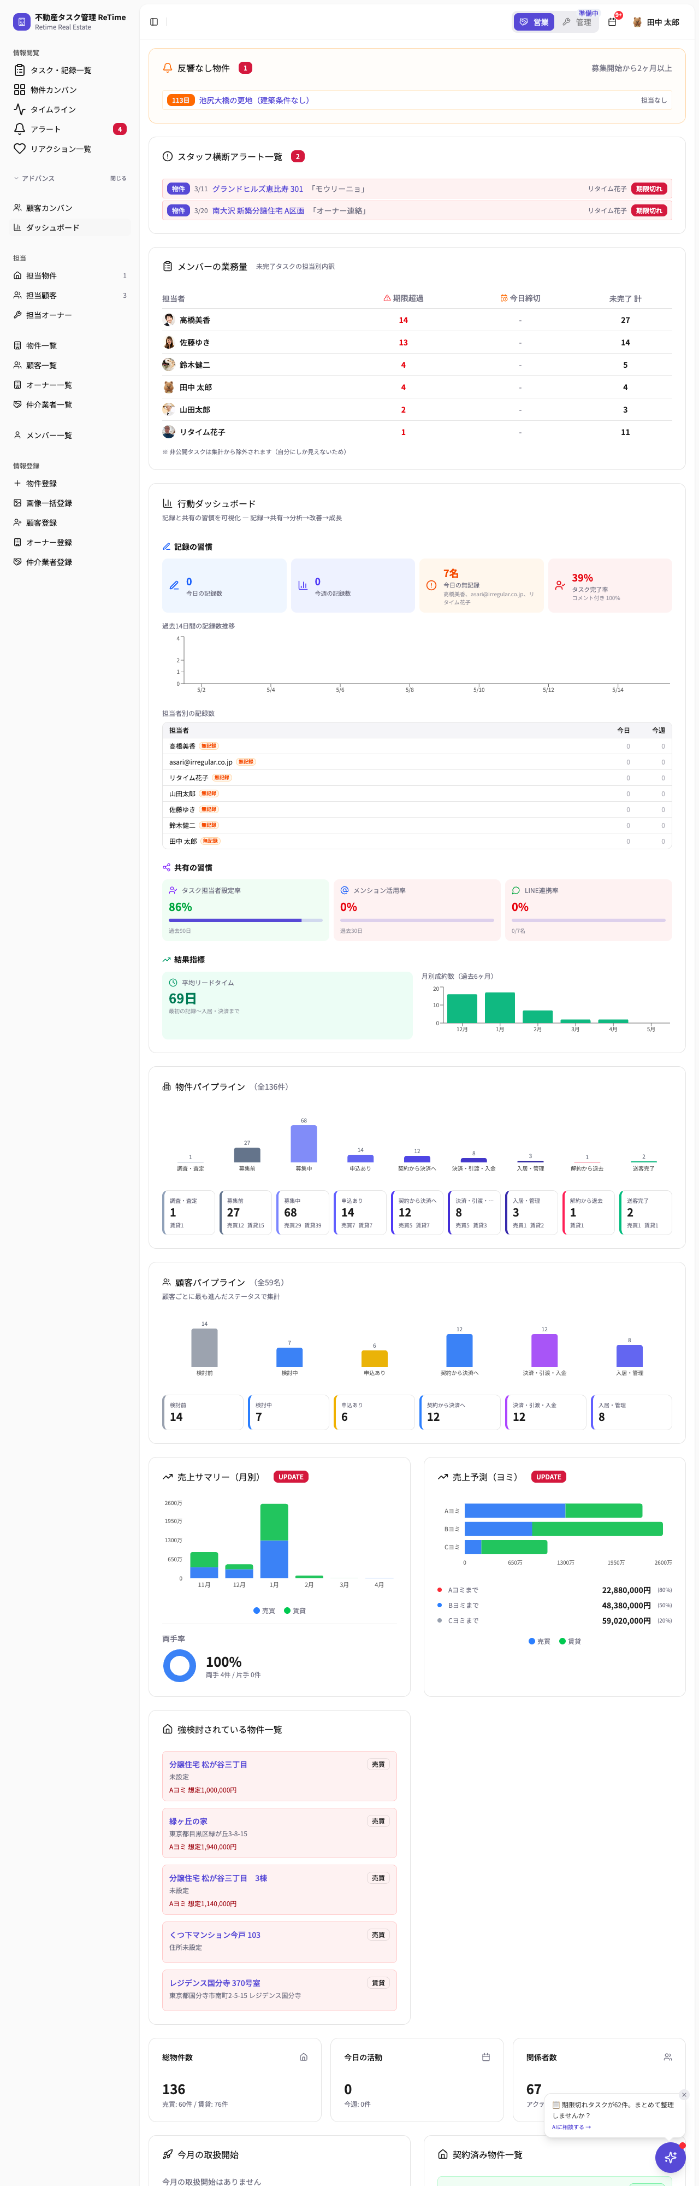Image resolution: width=699 pixels, height=2186 pixels.
Task: Click the ReTime logo in sidebar
Action: [x=21, y=21]
